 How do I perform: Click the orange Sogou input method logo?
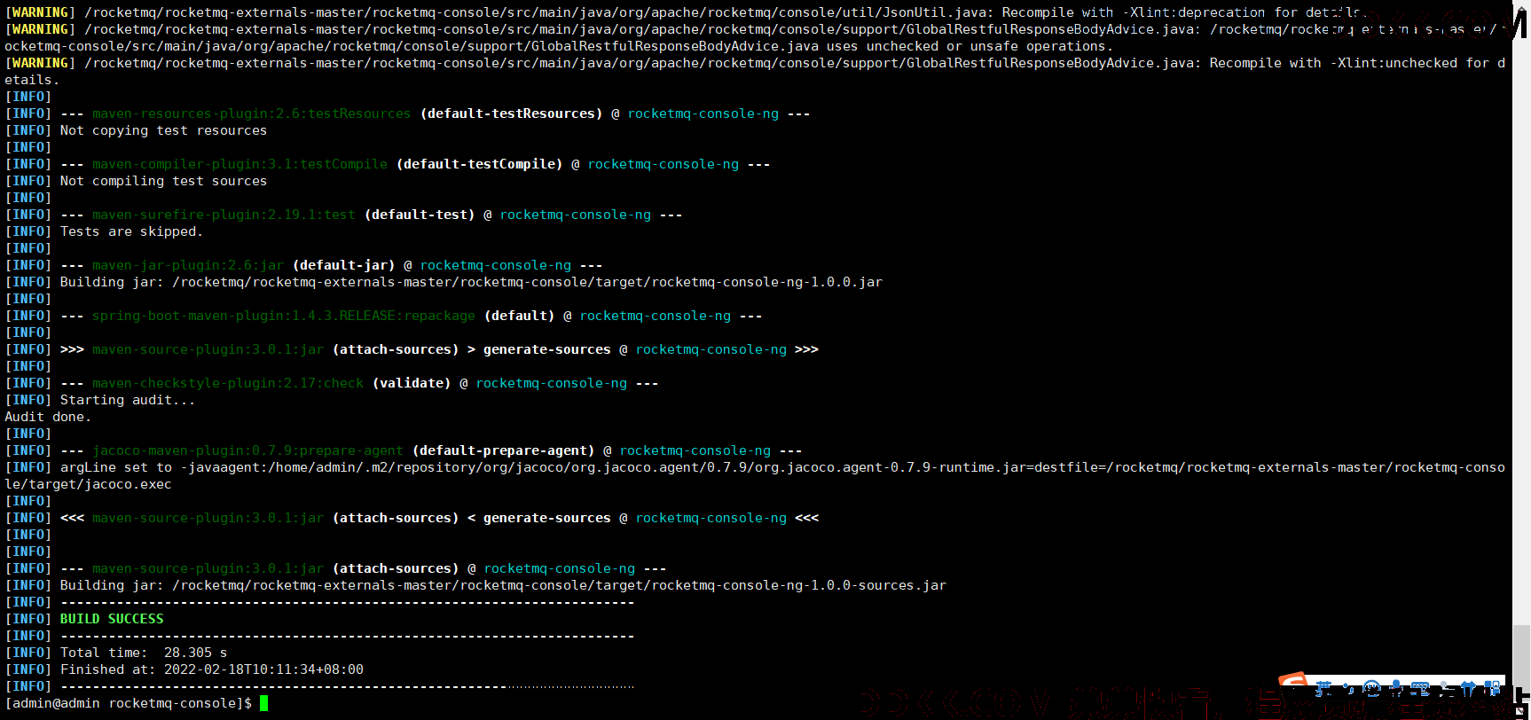point(1293,681)
